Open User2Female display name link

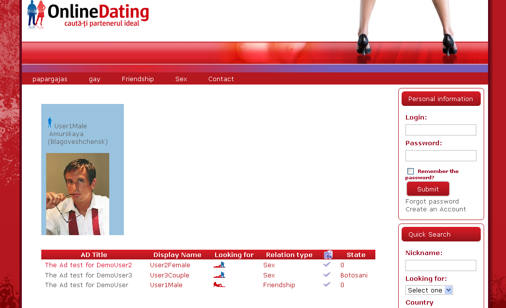(170, 265)
